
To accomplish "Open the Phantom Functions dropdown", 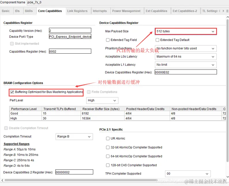I will [186, 48].
